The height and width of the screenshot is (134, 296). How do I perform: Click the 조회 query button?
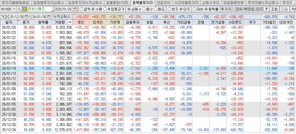pos(274,9)
